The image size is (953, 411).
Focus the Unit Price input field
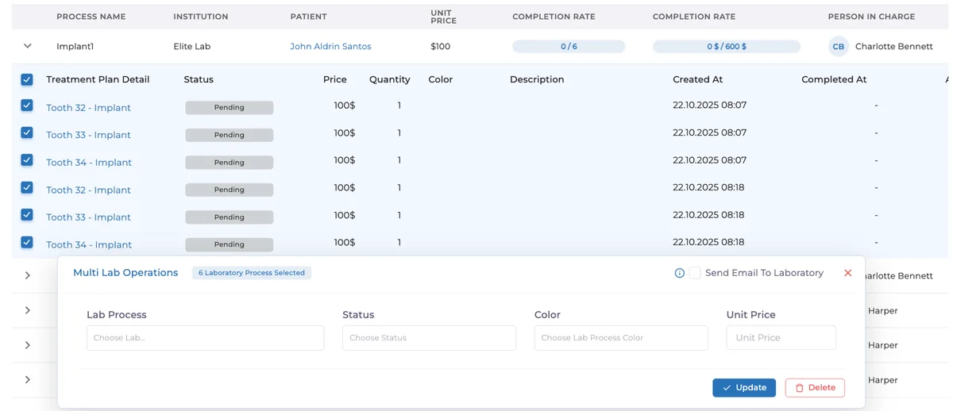tap(781, 338)
